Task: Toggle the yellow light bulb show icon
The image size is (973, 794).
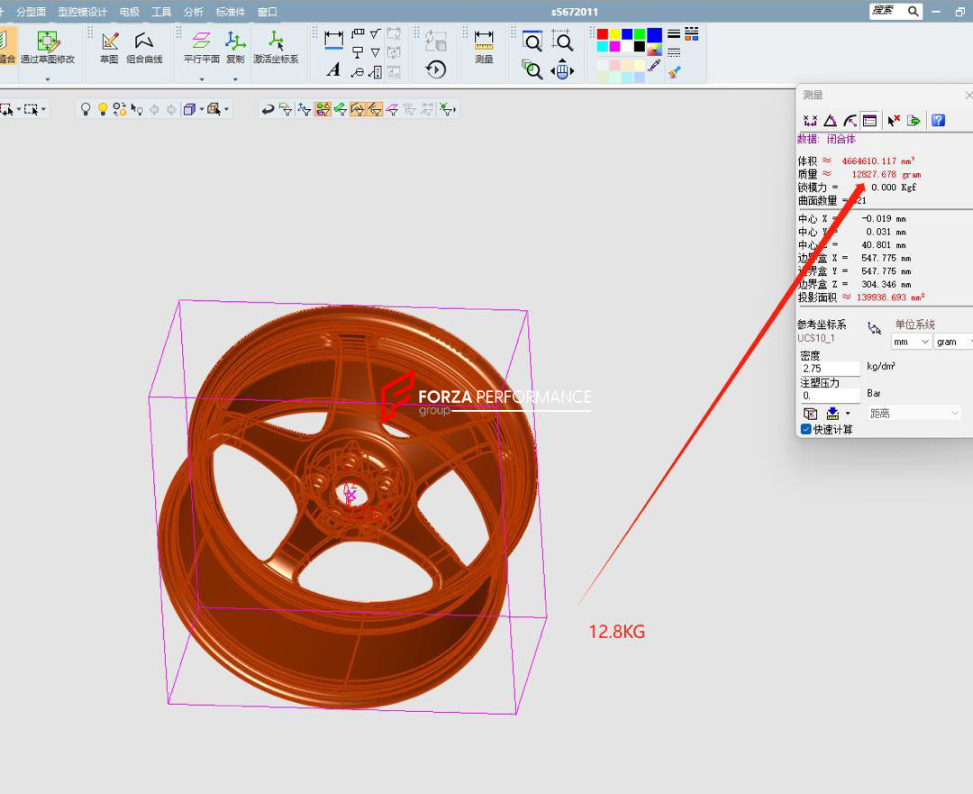Action: [103, 109]
